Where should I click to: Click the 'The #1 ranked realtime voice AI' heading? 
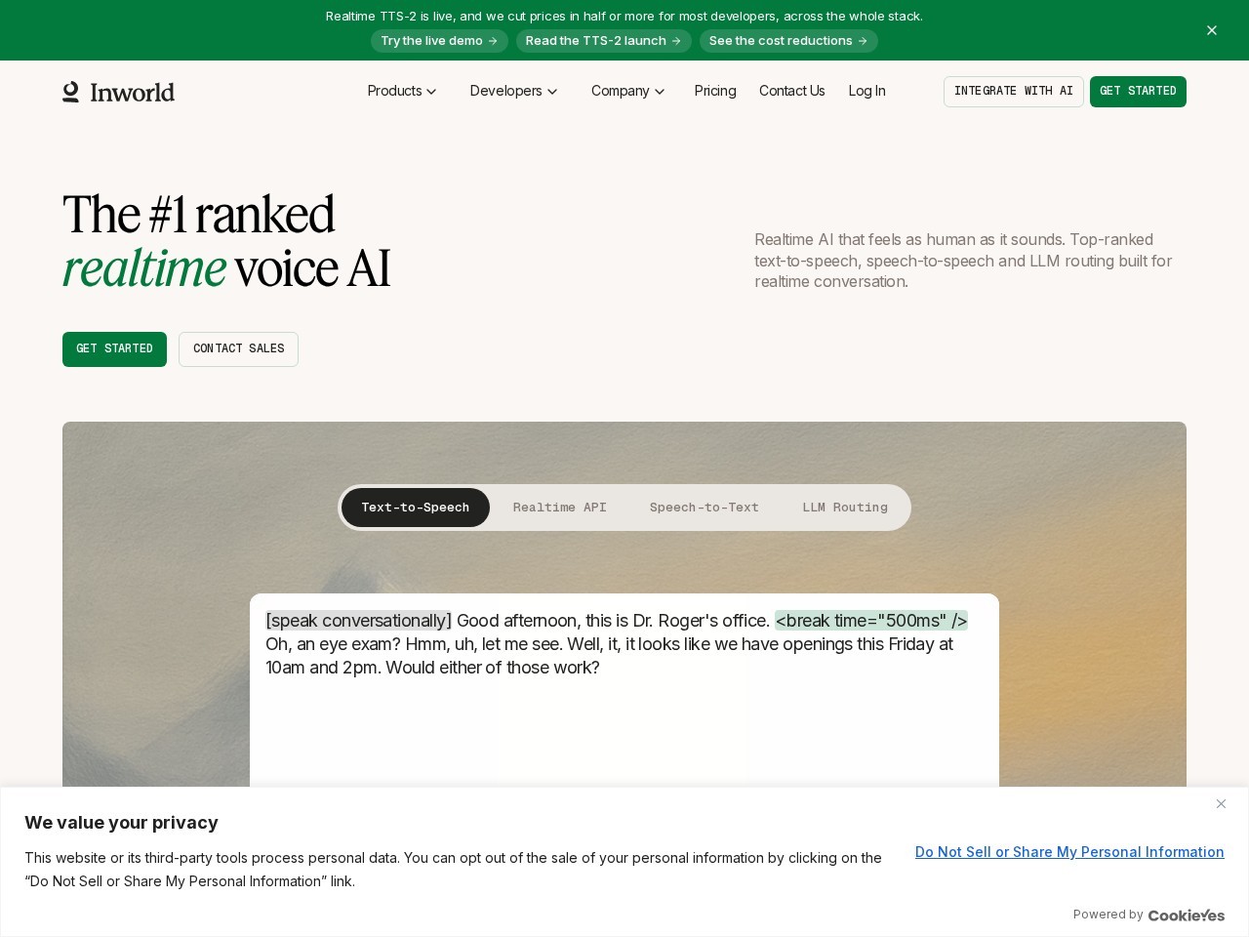point(226,241)
